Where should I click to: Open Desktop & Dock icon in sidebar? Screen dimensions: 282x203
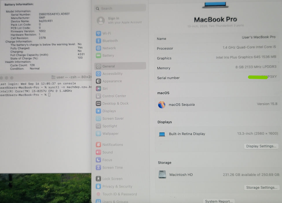(98, 104)
